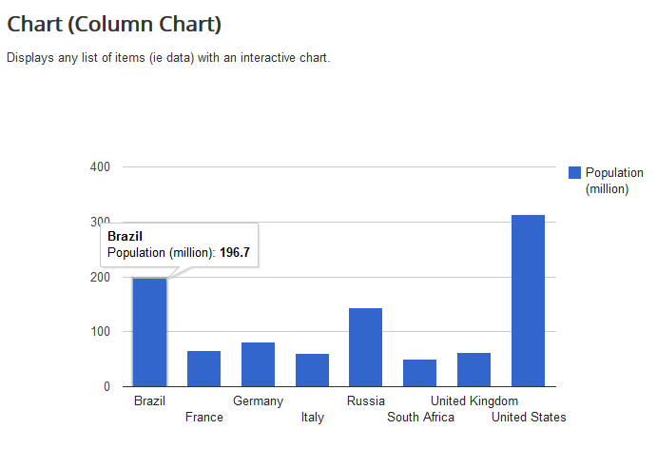Click the Russia axis label
Image resolution: width=657 pixels, height=449 pixels.
pos(366,400)
